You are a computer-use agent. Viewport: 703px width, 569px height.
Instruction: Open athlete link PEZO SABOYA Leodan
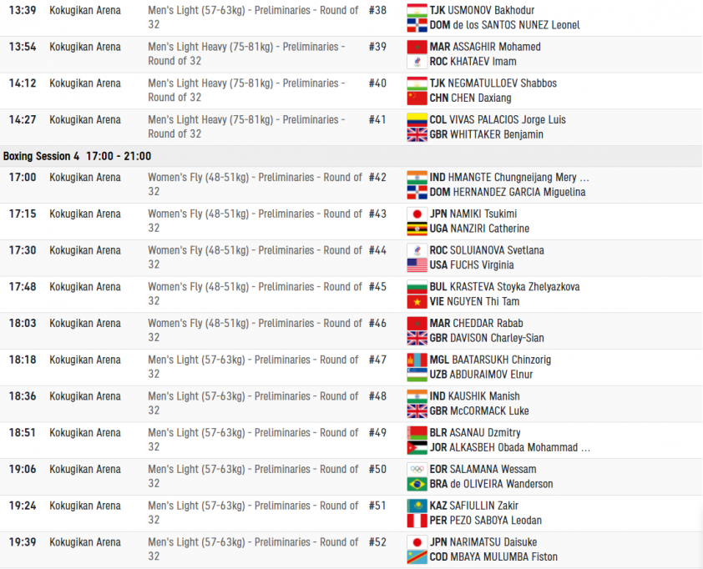(x=495, y=521)
